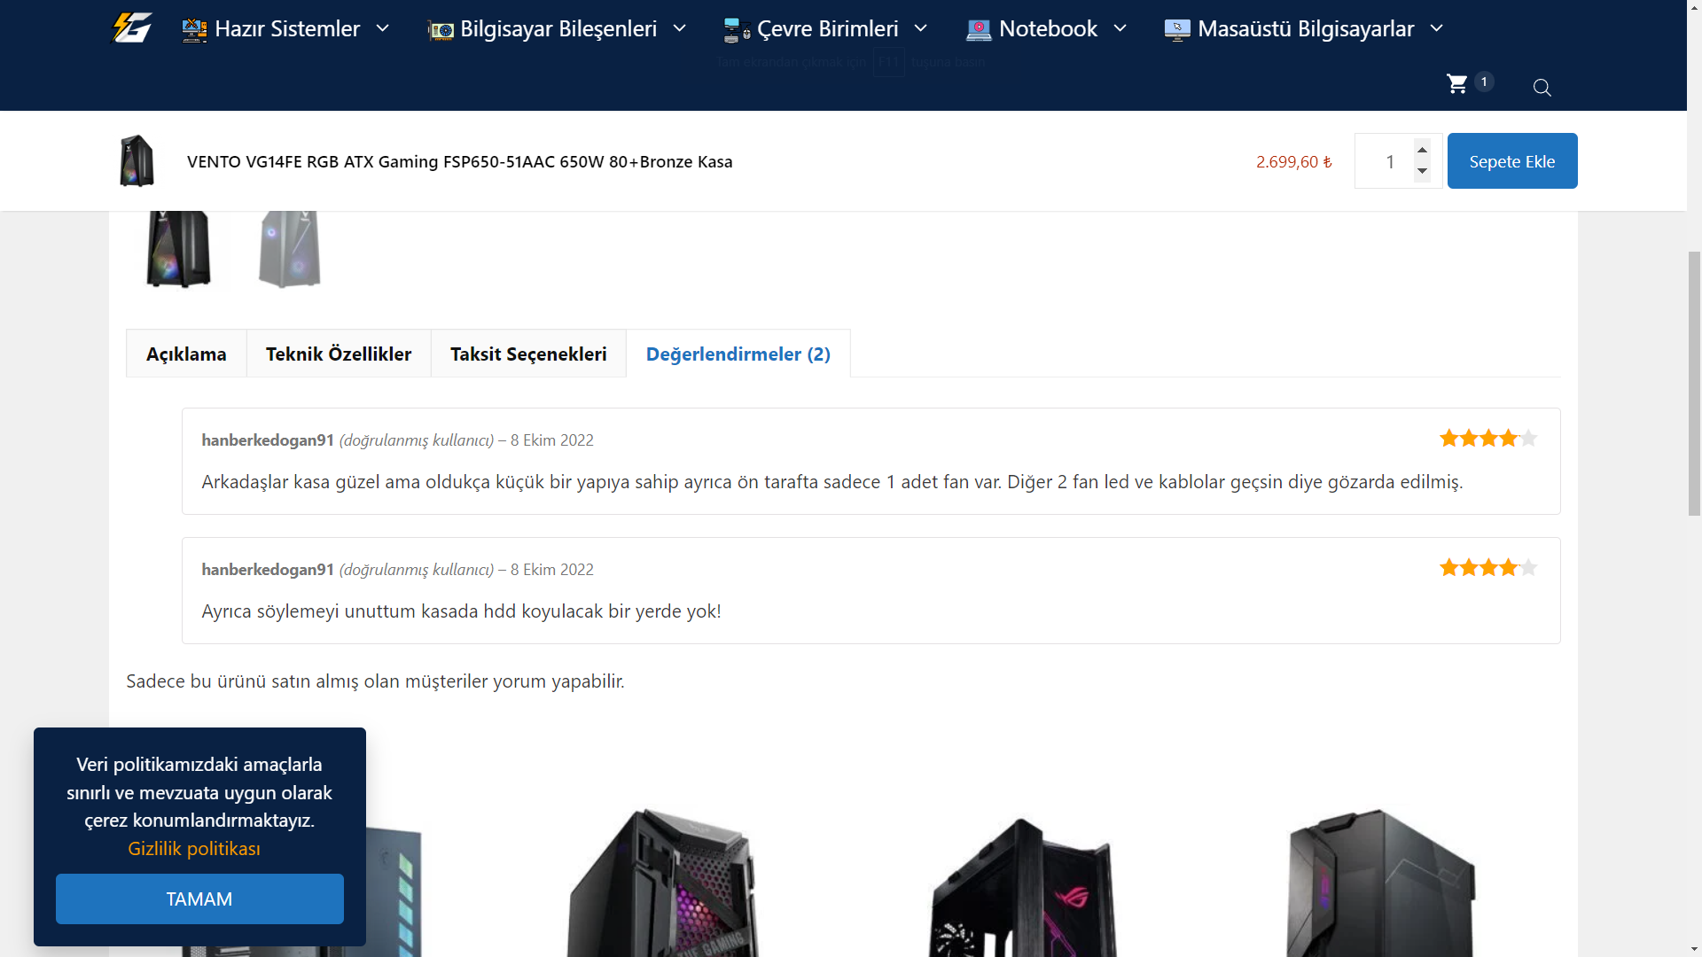This screenshot has height=957, width=1702.
Task: Increase quantity with the up arrow
Action: 1423,150
